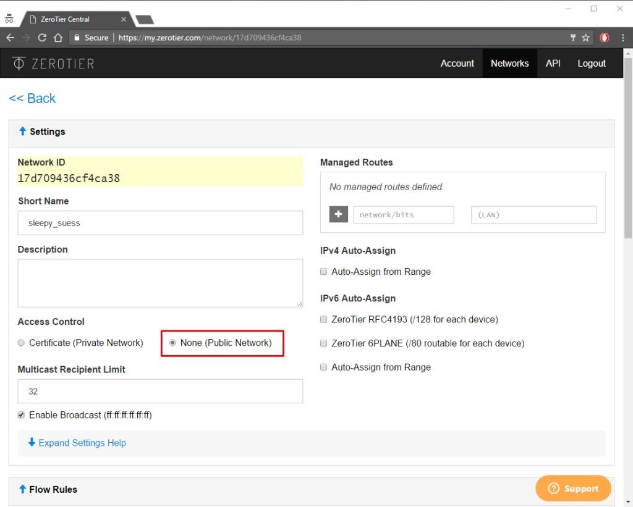The height and width of the screenshot is (507, 633).
Task: Click the browser address bar URL
Action: coord(210,38)
